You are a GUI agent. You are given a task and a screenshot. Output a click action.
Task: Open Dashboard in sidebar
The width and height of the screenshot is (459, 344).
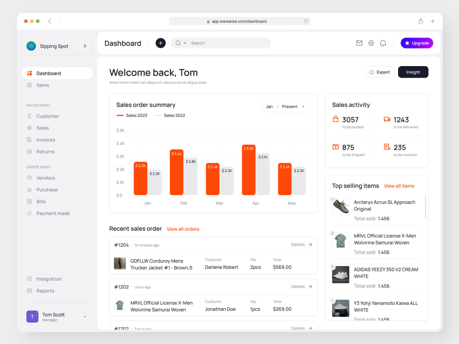pyautogui.click(x=57, y=73)
